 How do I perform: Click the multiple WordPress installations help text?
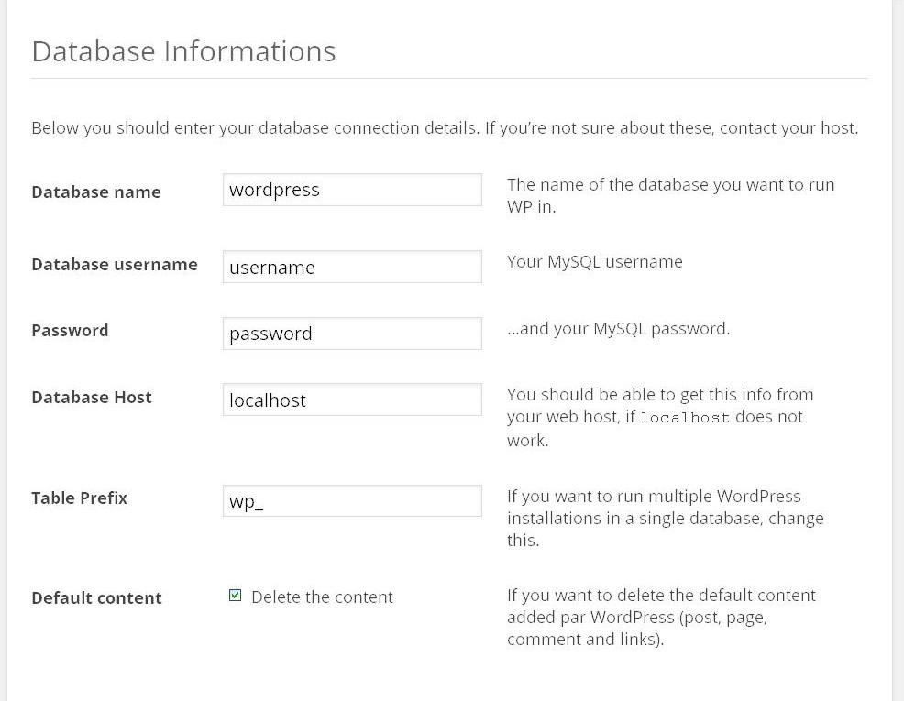(x=665, y=518)
